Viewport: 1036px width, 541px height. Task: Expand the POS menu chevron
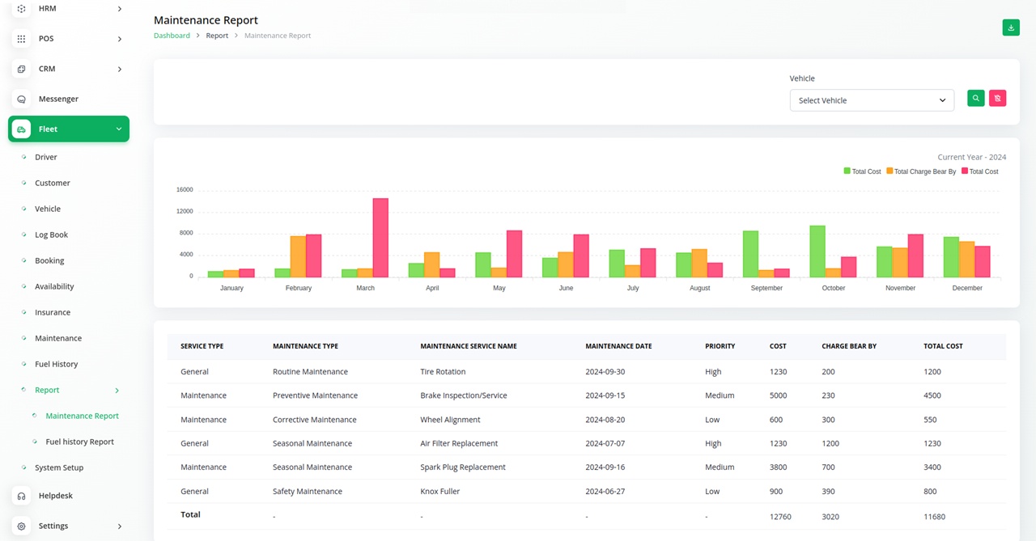coord(119,39)
